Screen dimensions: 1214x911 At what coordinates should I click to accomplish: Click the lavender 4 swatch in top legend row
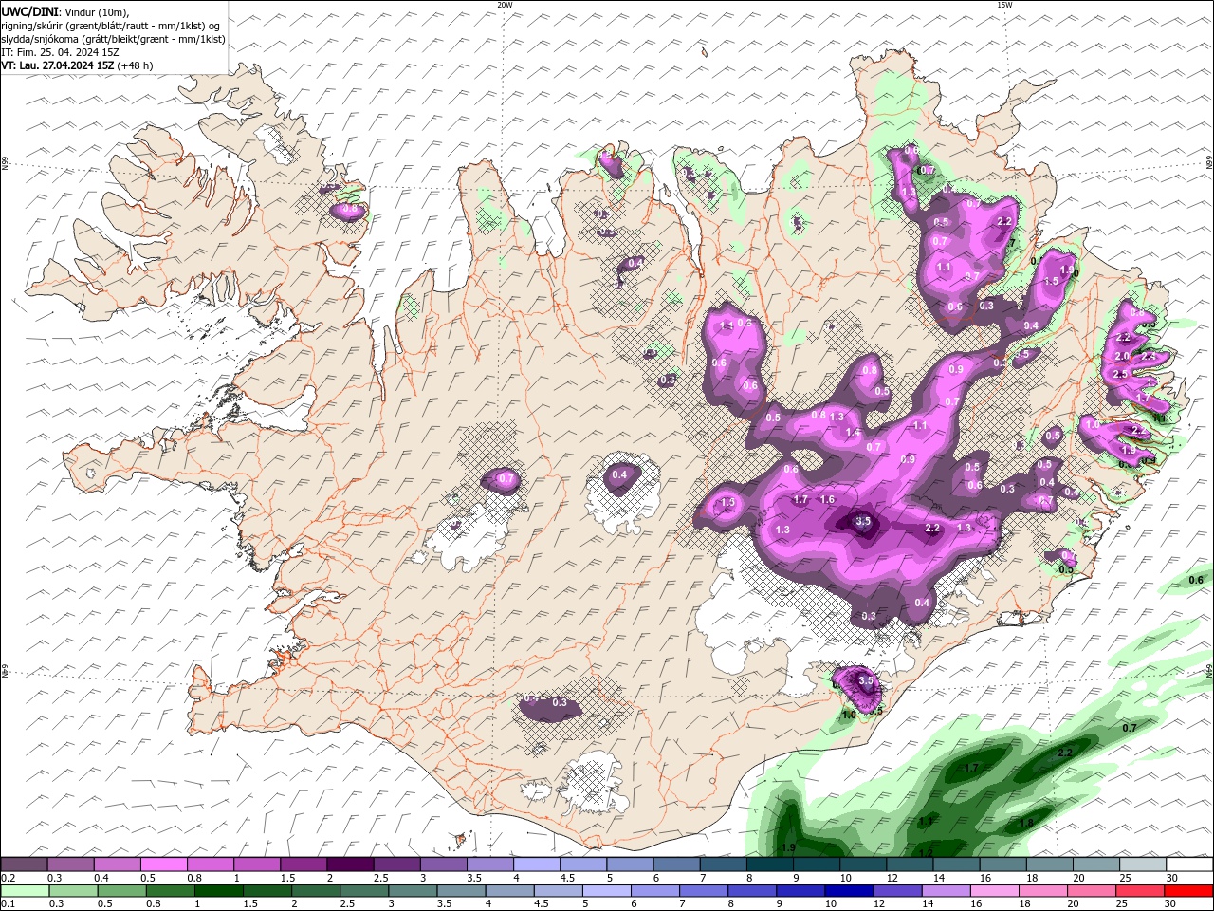tap(537, 865)
